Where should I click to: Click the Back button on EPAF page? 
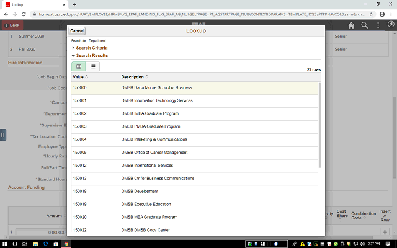coord(12,25)
